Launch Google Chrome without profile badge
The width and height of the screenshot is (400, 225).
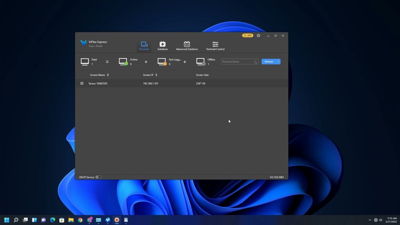[80, 220]
